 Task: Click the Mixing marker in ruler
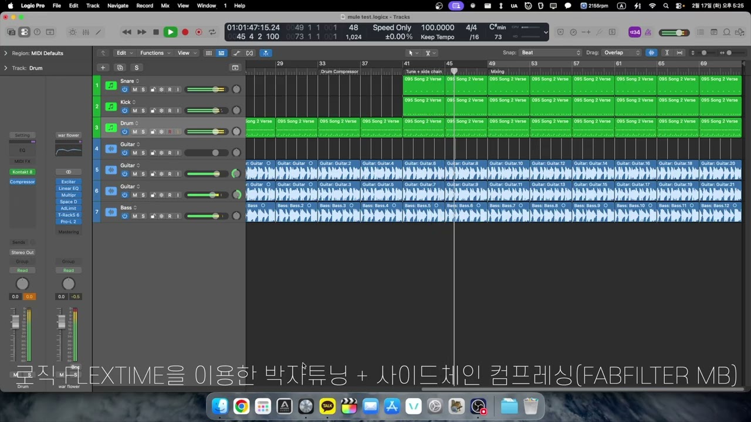[x=498, y=72]
